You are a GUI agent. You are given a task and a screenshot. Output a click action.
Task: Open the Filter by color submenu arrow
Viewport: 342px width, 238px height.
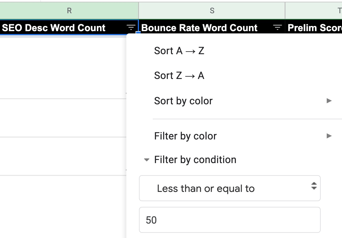329,136
